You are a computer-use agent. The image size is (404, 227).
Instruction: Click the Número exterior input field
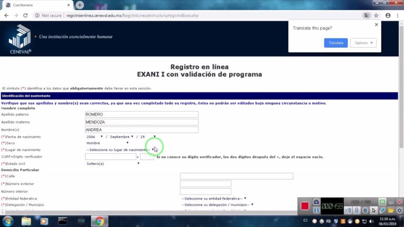point(206,184)
